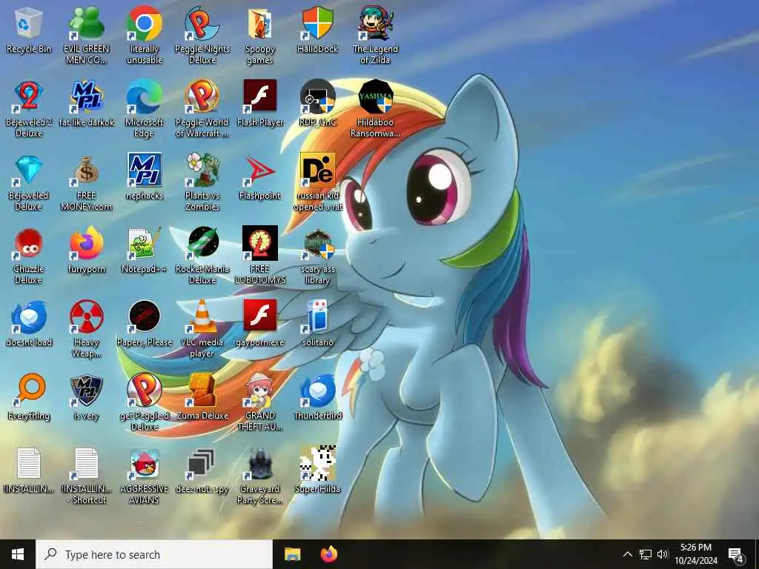Select the Zuma Deluxe icon
759x569 pixels.
pyautogui.click(x=202, y=390)
